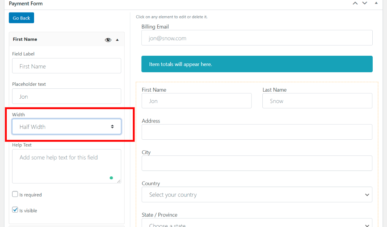Hide the First Name field using the eye icon

coord(108,39)
